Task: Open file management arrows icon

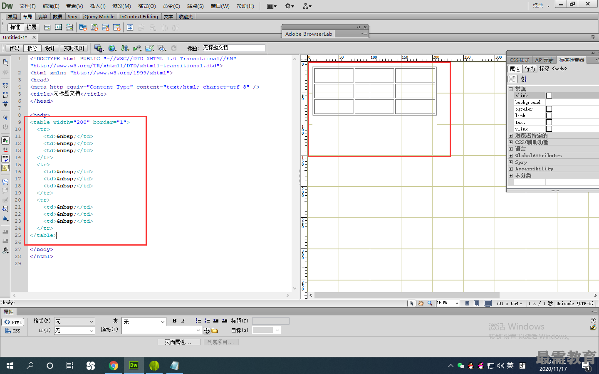Action: pyautogui.click(x=125, y=48)
